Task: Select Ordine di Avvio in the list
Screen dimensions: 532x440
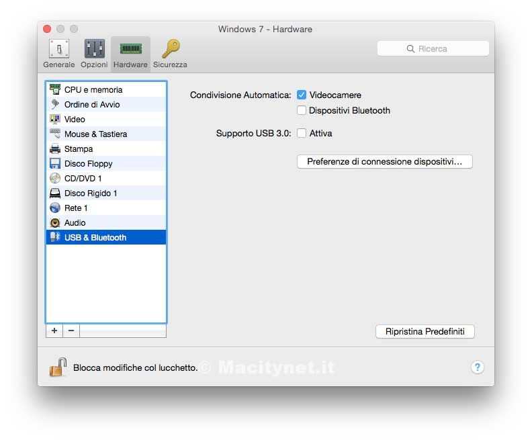Action: point(106,105)
